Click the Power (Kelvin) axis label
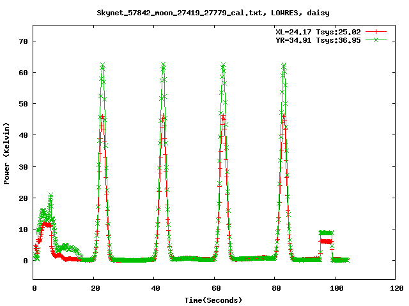The image size is (409, 306). tap(6, 154)
